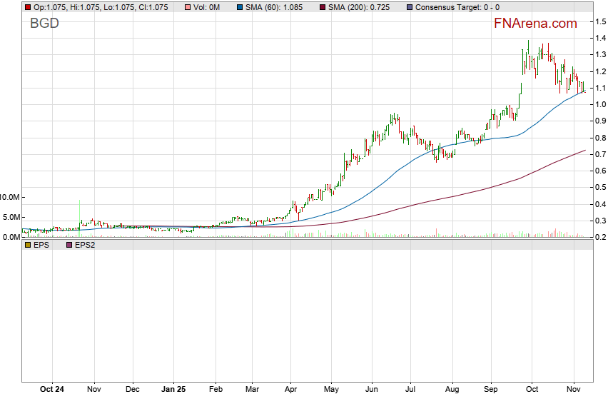613x404 pixels.
Task: Click the red OHLC price legend swatch
Action: click(27, 7)
